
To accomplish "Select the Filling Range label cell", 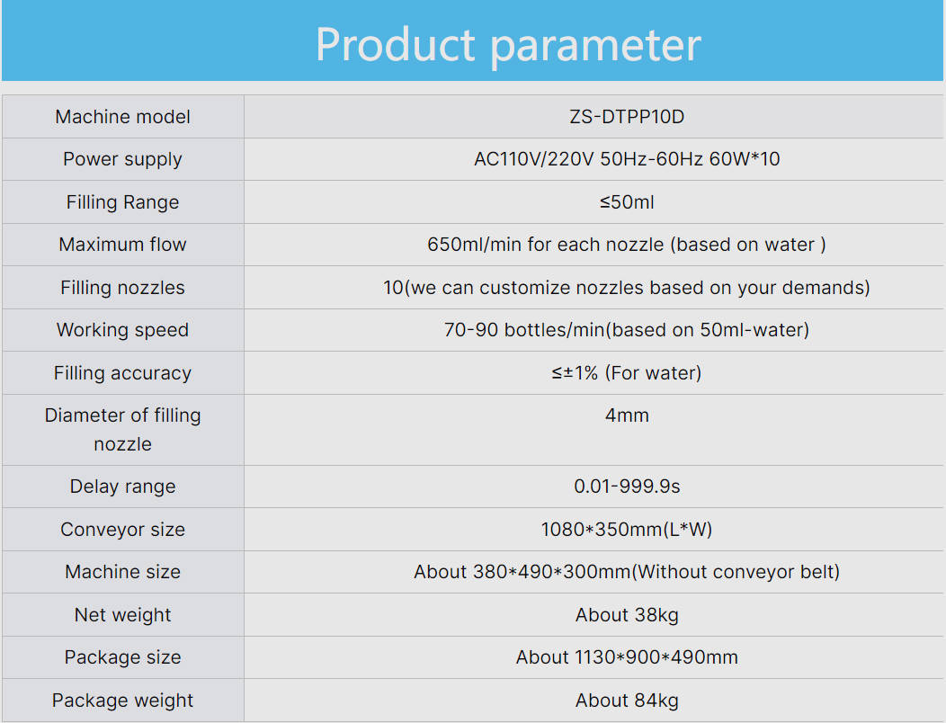I will coord(122,202).
